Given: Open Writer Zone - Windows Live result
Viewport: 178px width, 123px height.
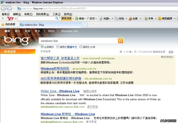Looking at the screenshot, I should (60, 91).
